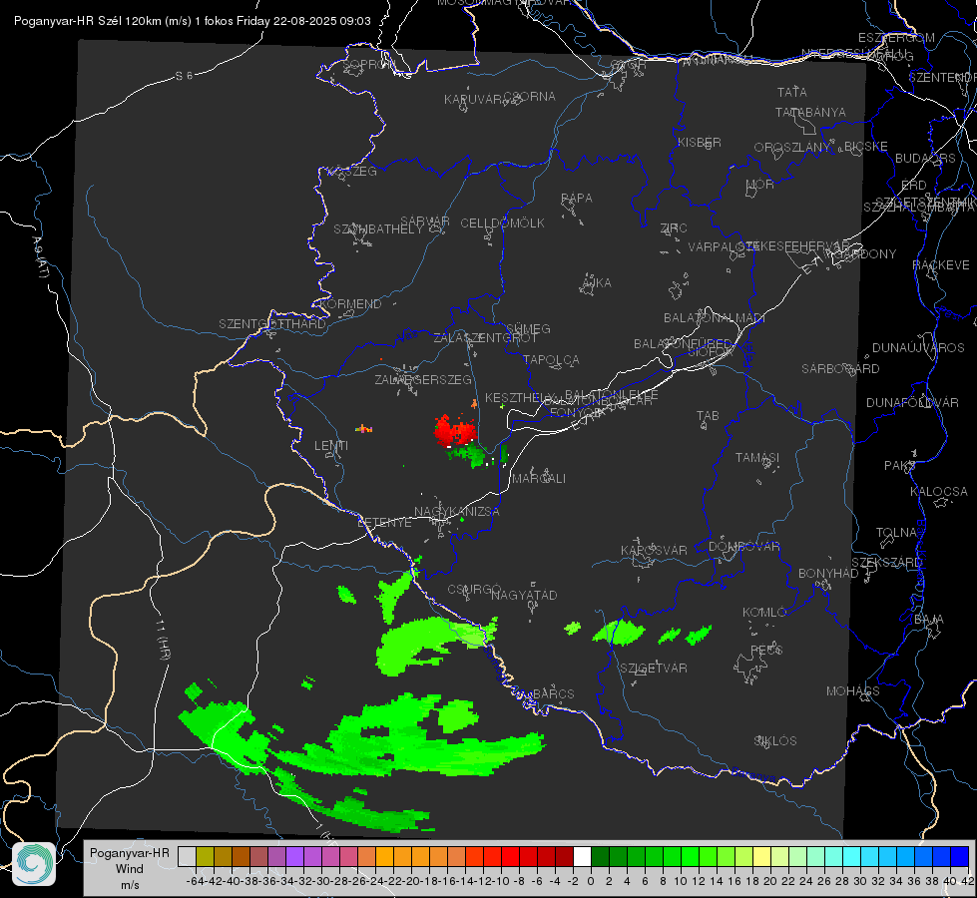Click the 11 (HR) road label

[x=162, y=640]
